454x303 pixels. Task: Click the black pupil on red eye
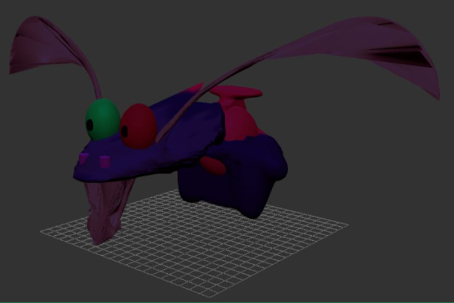pos(124,131)
